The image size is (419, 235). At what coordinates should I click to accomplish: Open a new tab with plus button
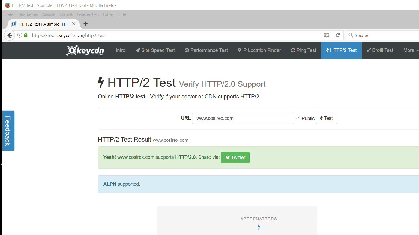click(x=86, y=24)
